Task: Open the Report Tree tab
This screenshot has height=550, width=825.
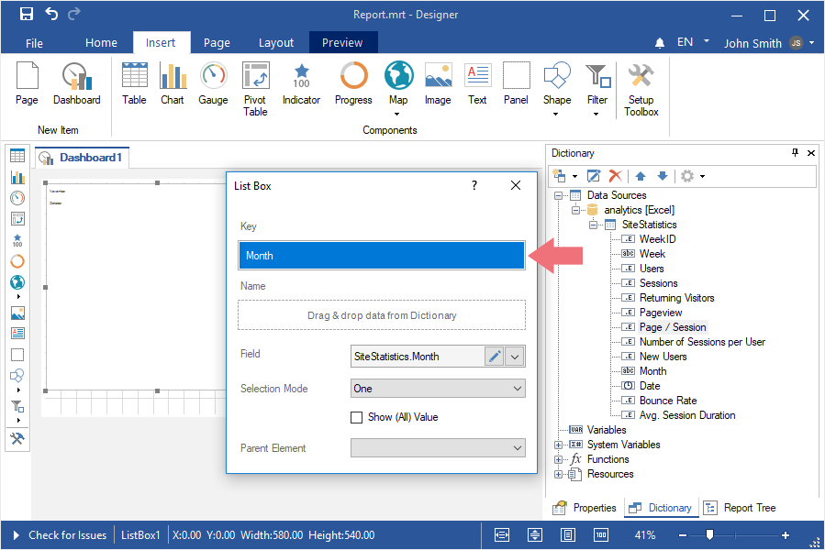Action: click(x=741, y=508)
